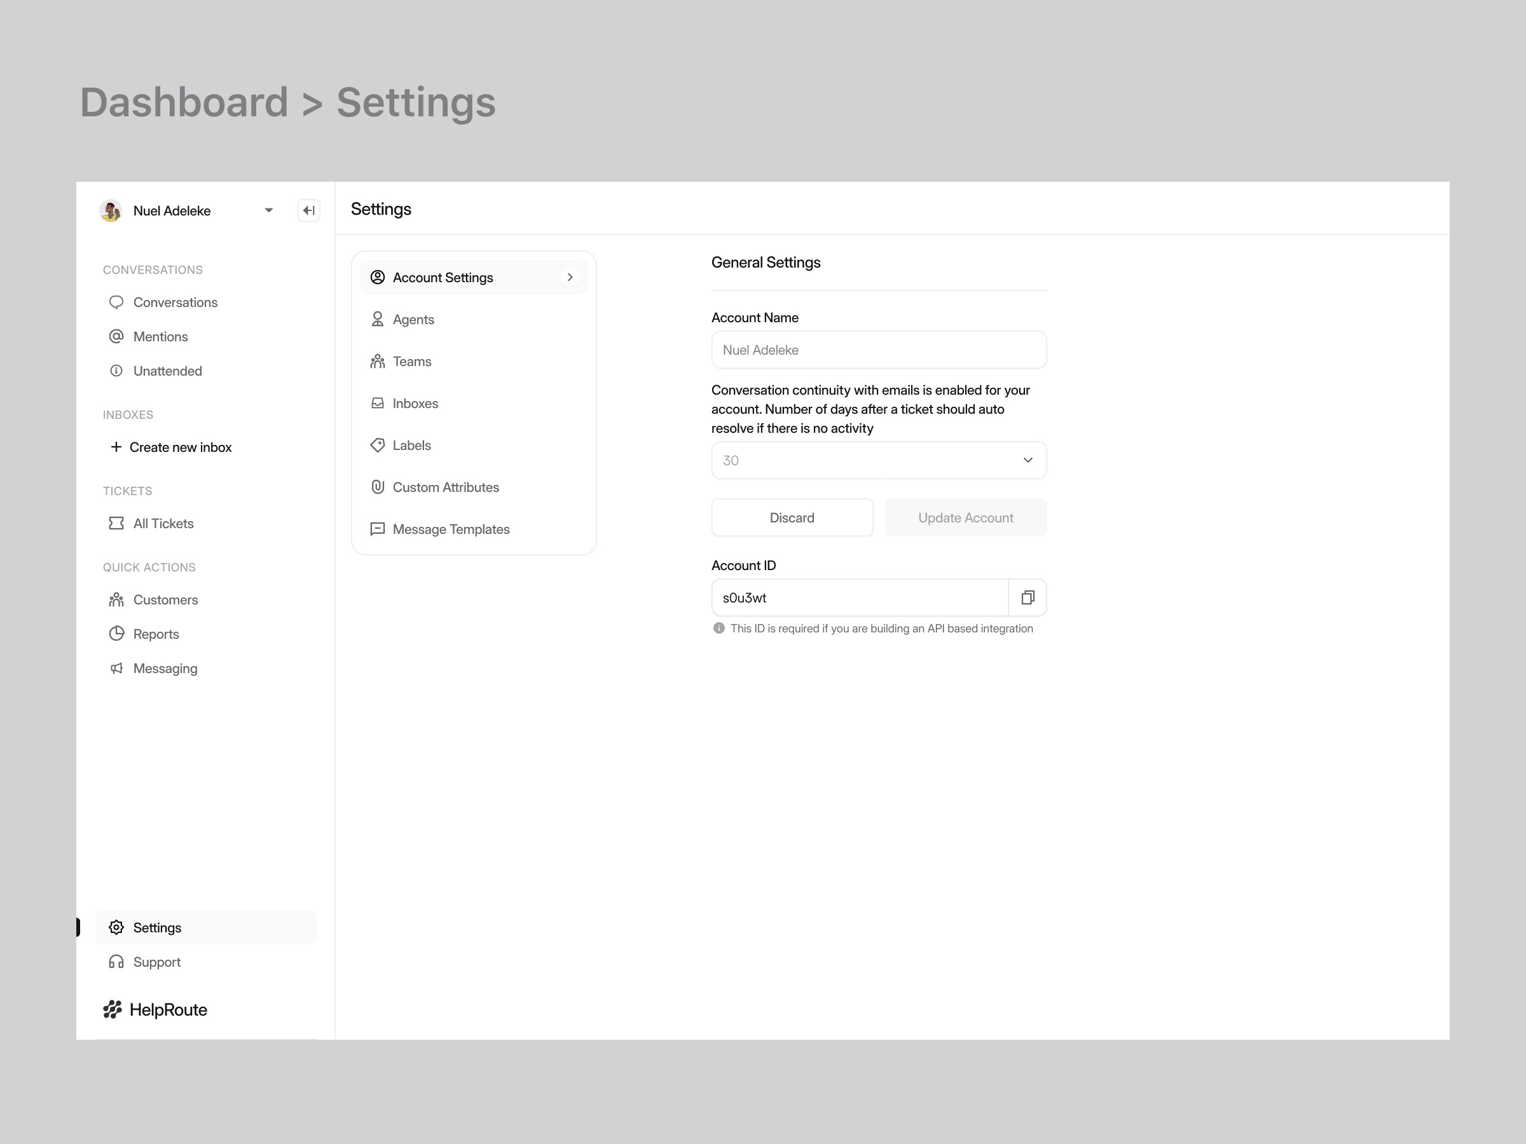Expand the Account Settings chevron

pos(570,277)
